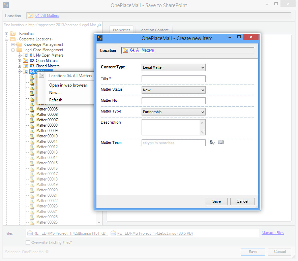Click the Matter Team search field
This screenshot has width=298, height=261.
click(x=173, y=143)
